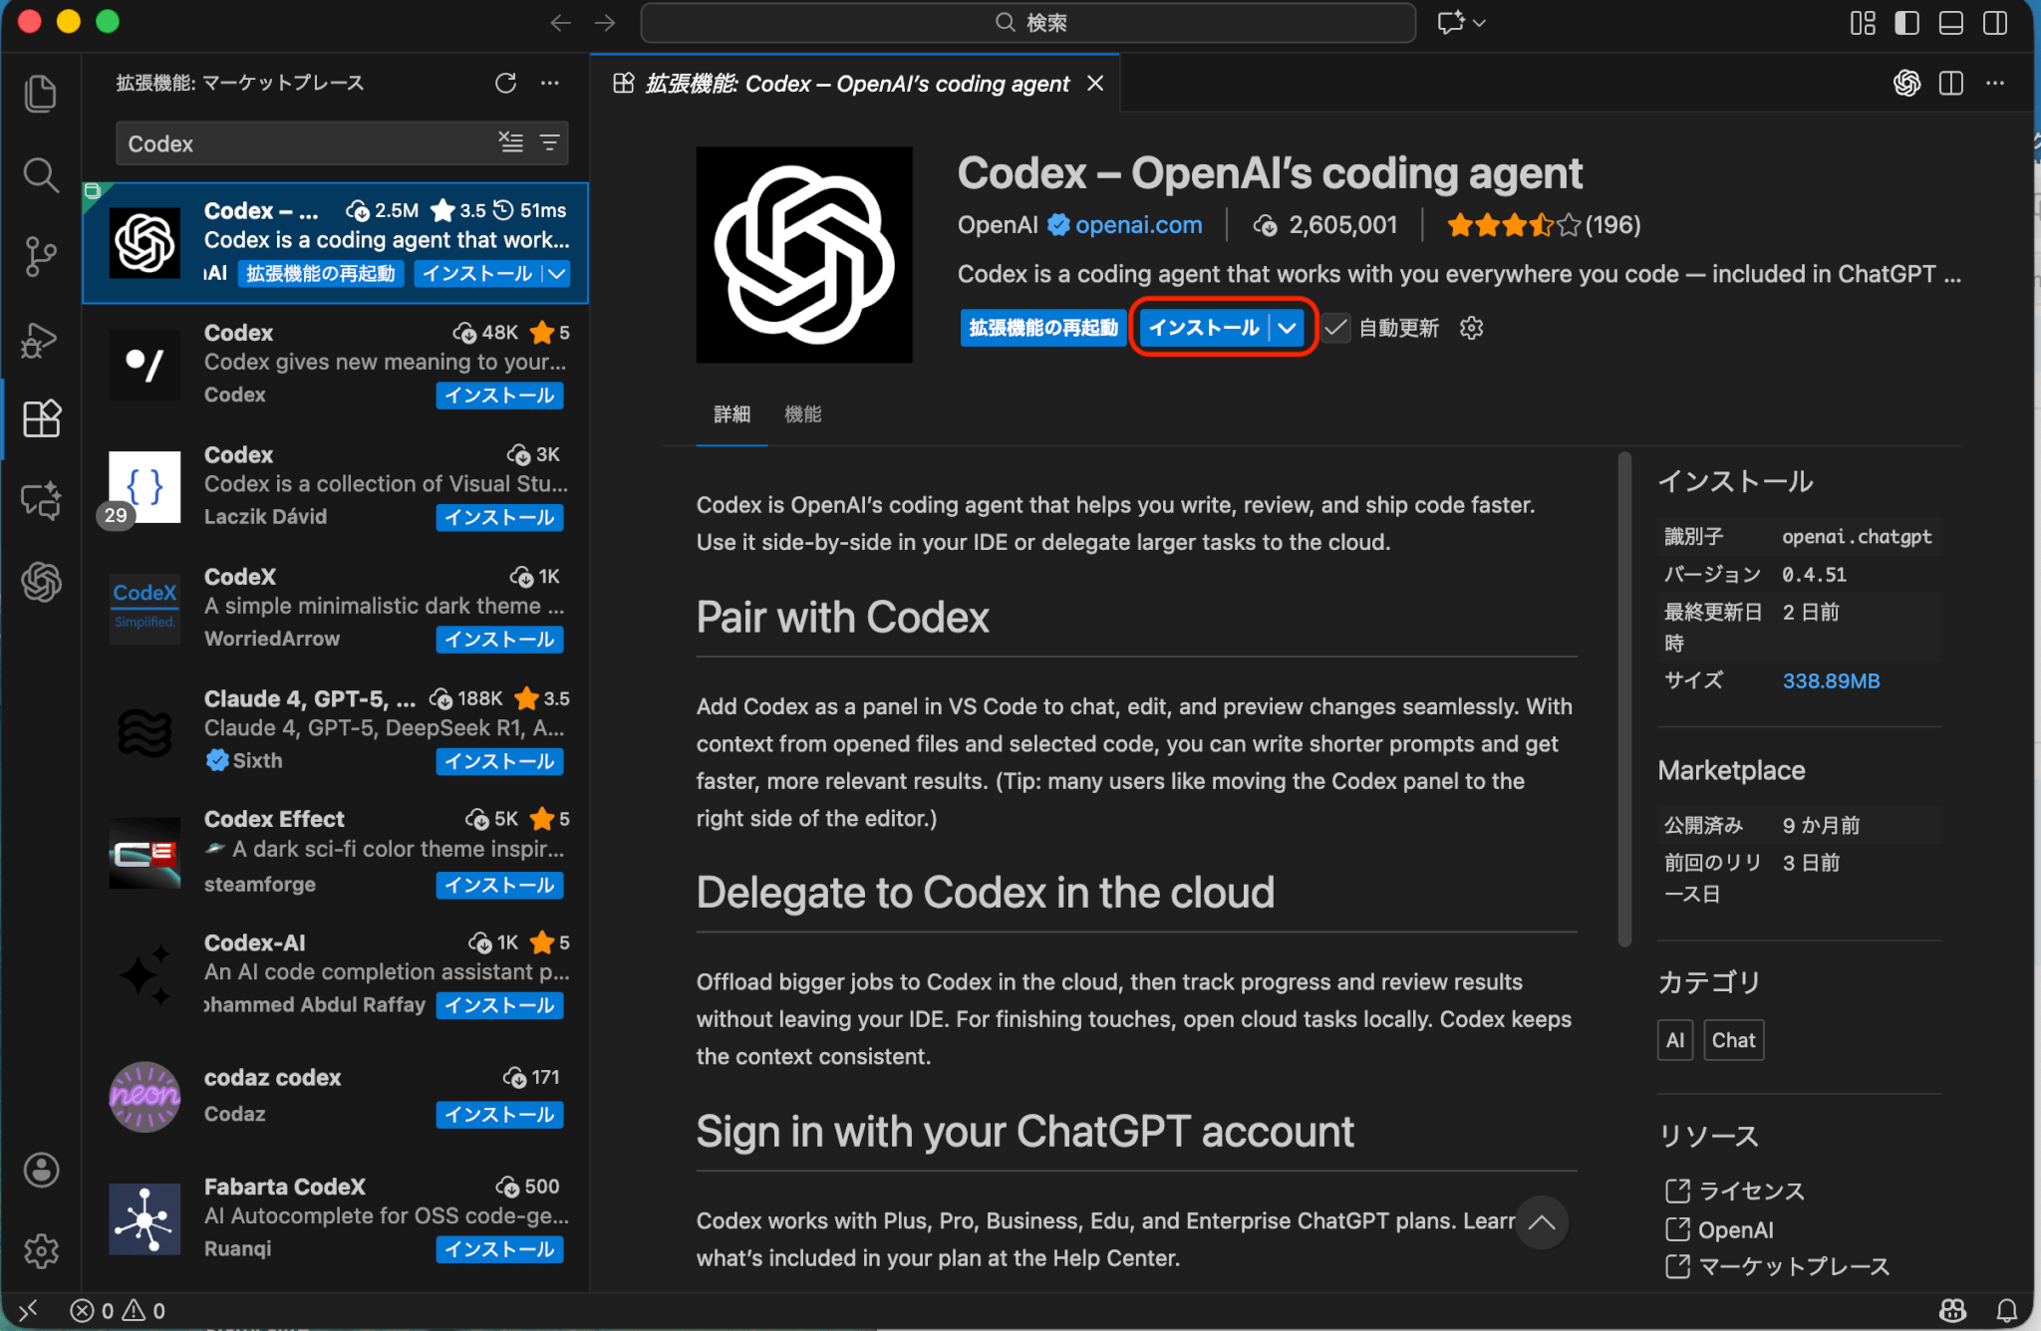Open the chat dropdown chevron in the title bar

click(1480, 23)
